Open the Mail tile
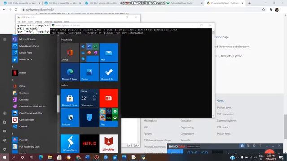Image resolution: width=287 pixels, height=161 pixels. pyautogui.click(x=109, y=53)
